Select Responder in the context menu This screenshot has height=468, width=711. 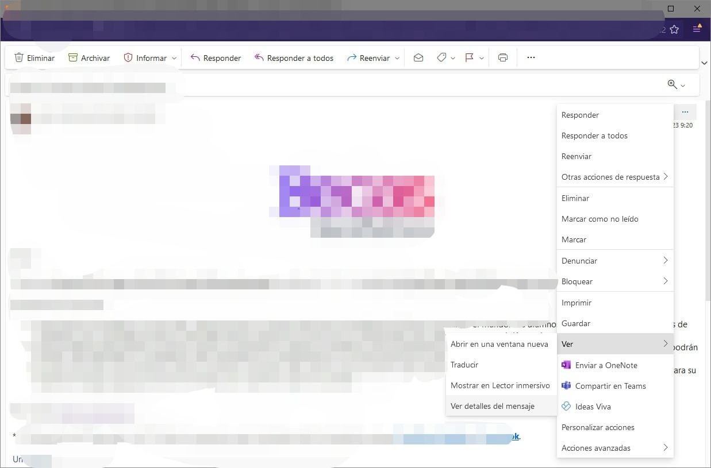point(615,115)
